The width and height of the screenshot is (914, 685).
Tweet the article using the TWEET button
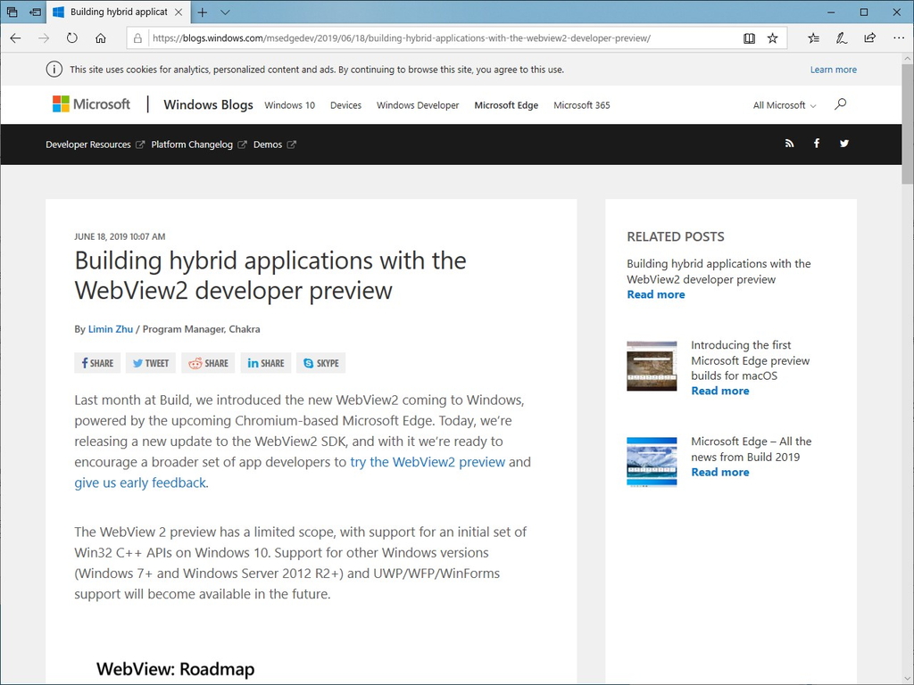tap(150, 362)
